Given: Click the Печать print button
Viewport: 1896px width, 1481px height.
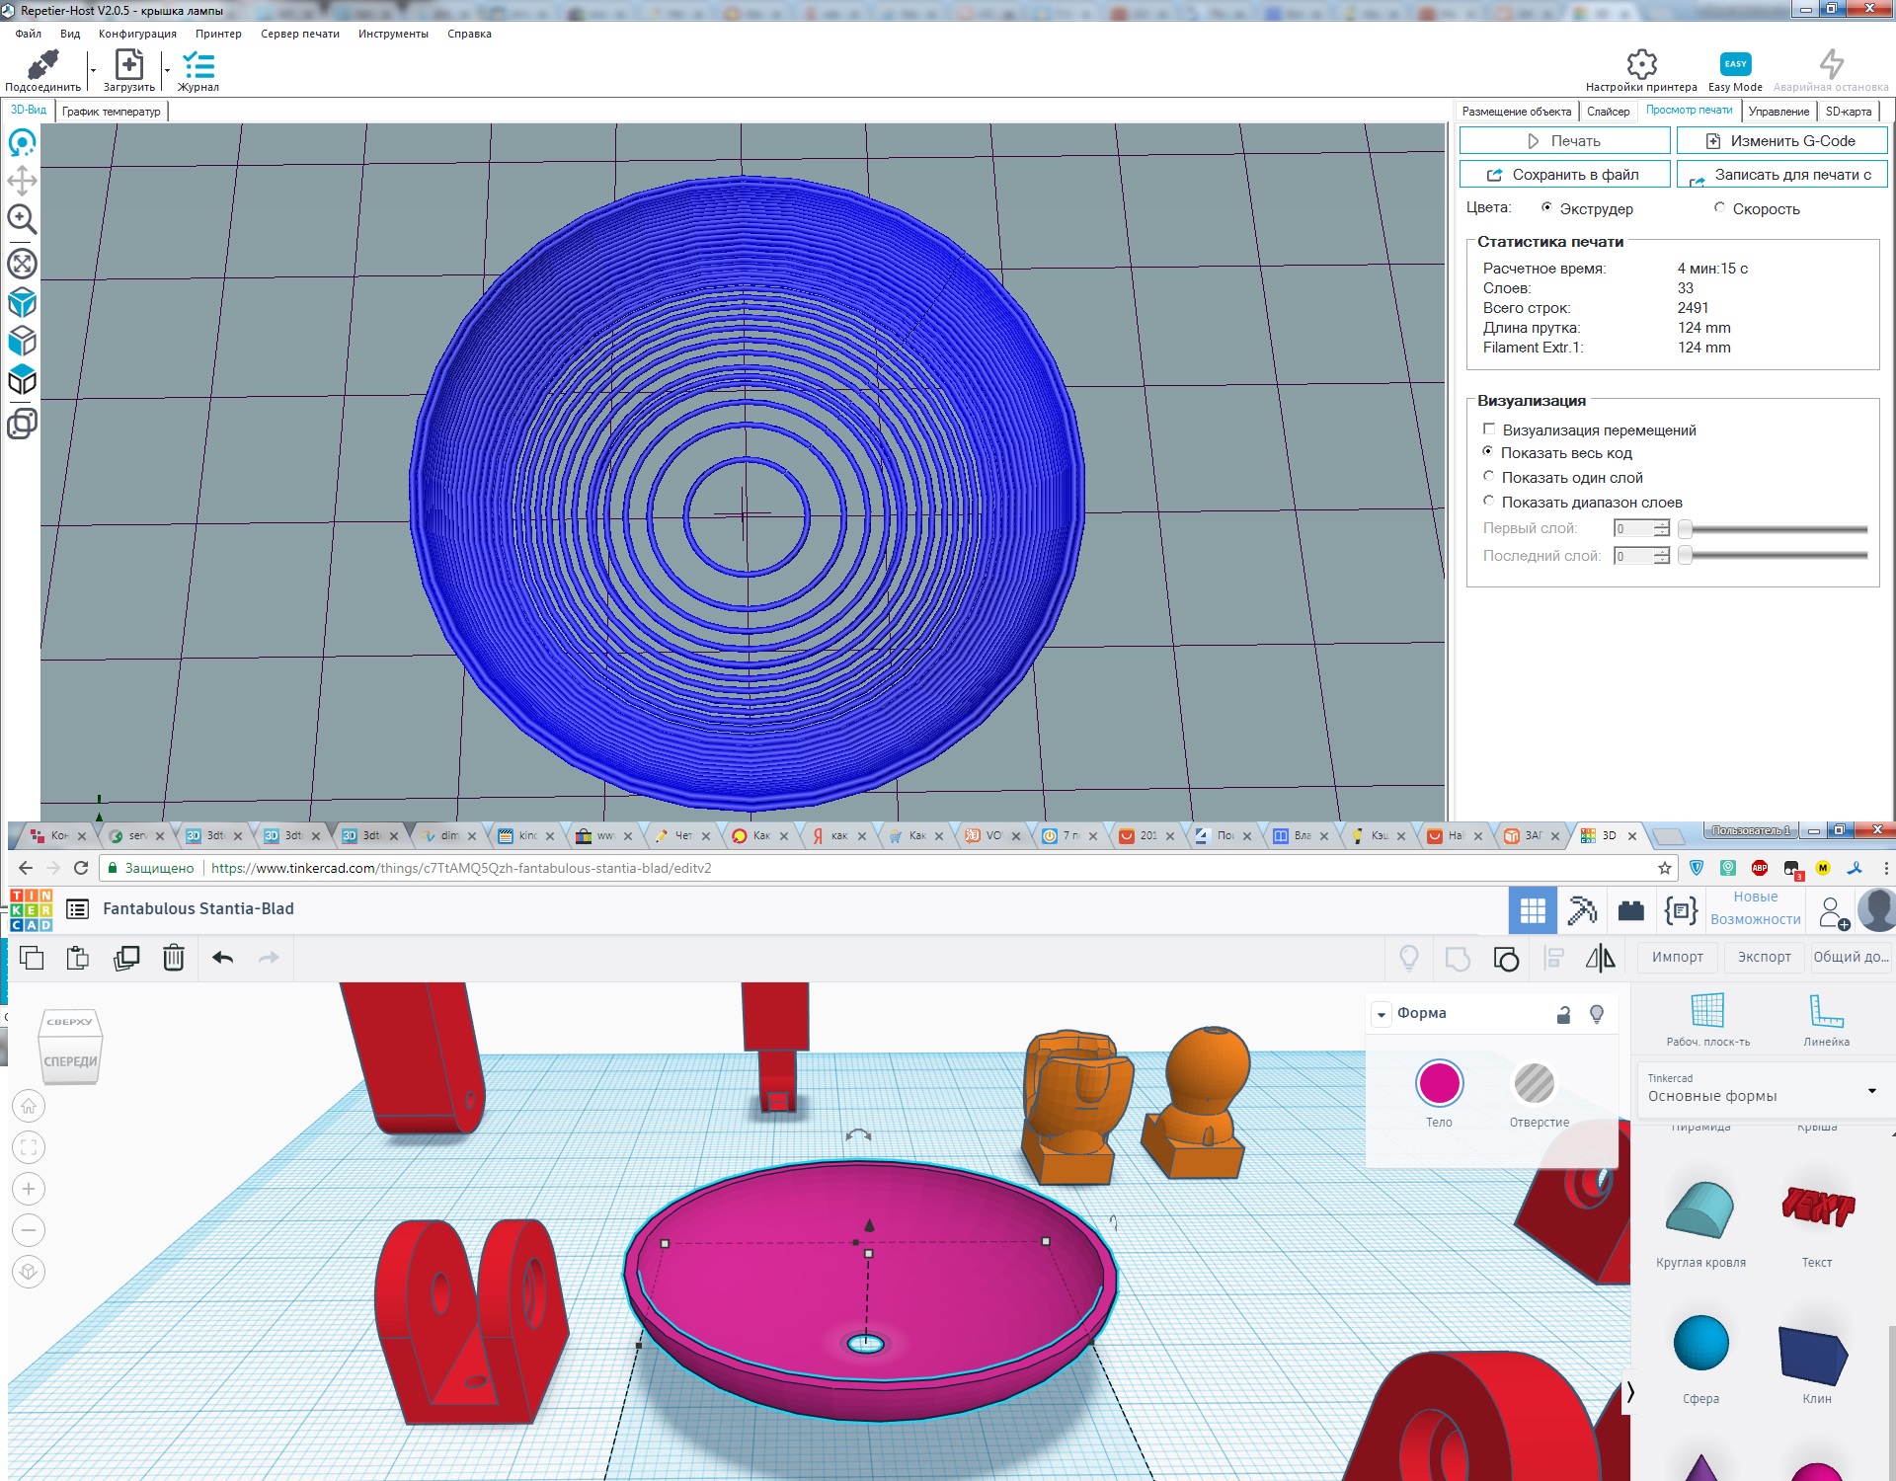Looking at the screenshot, I should point(1564,141).
